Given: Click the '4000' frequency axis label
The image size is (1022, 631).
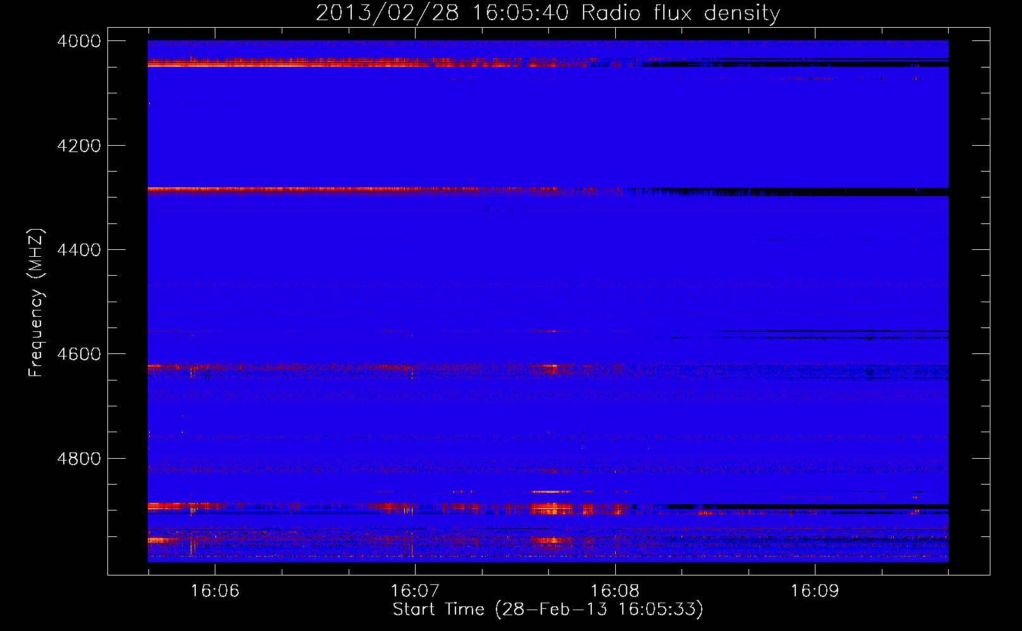Looking at the screenshot, I should coord(79,41).
